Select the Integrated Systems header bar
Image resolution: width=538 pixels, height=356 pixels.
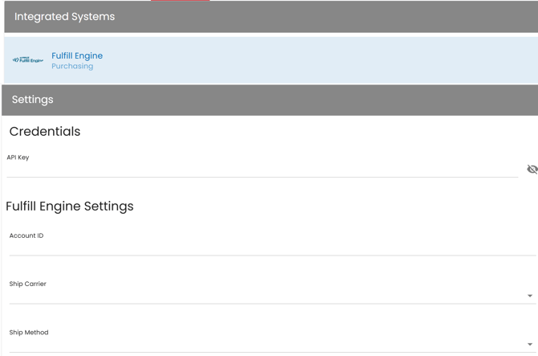[271, 17]
